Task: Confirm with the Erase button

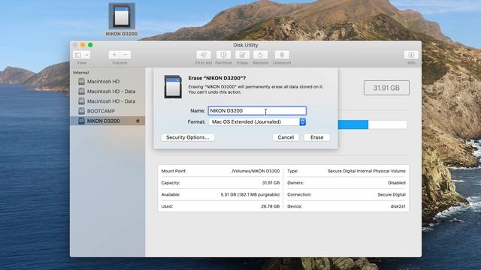Action: [317, 137]
